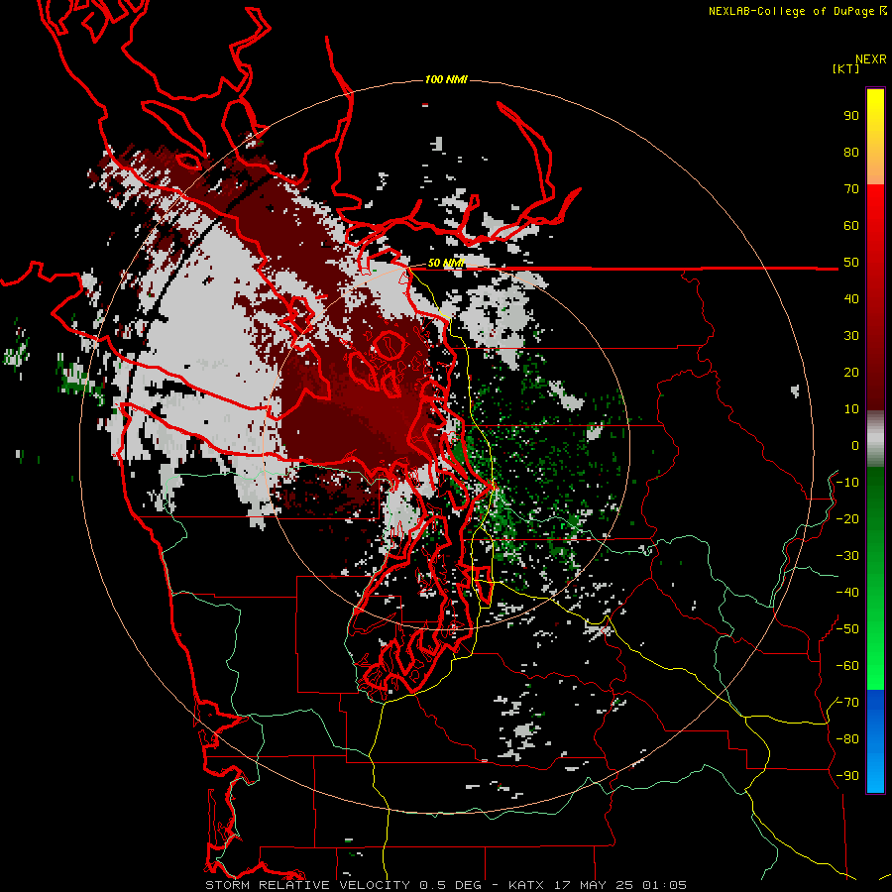892x892 pixels.
Task: Click the -20 knot scale value
Action: coord(847,519)
